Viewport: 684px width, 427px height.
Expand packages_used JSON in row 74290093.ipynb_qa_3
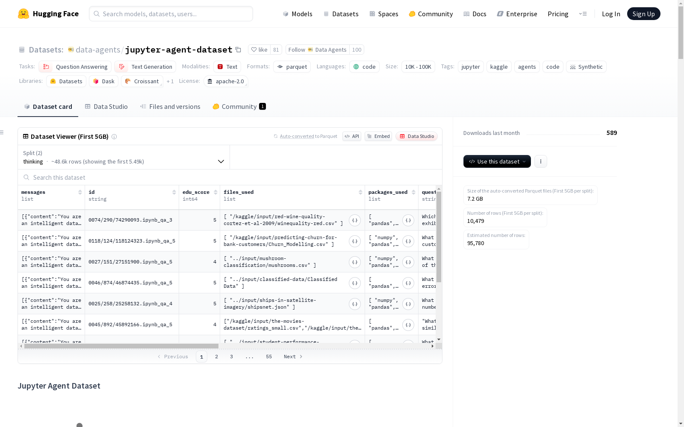tap(408, 220)
